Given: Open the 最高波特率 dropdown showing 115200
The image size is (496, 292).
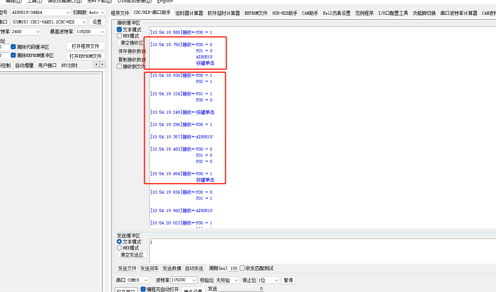Looking at the screenshot, I should click(x=90, y=32).
